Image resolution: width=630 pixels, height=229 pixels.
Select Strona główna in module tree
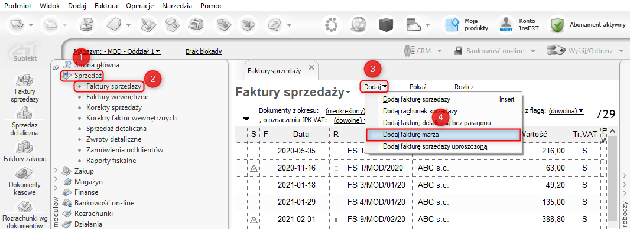pyautogui.click(x=96, y=64)
